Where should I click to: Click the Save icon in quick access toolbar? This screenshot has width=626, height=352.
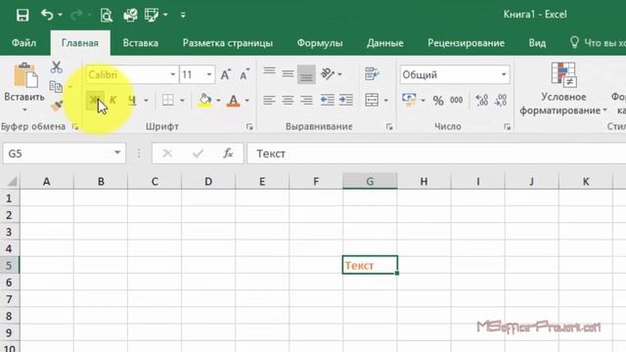coord(22,16)
